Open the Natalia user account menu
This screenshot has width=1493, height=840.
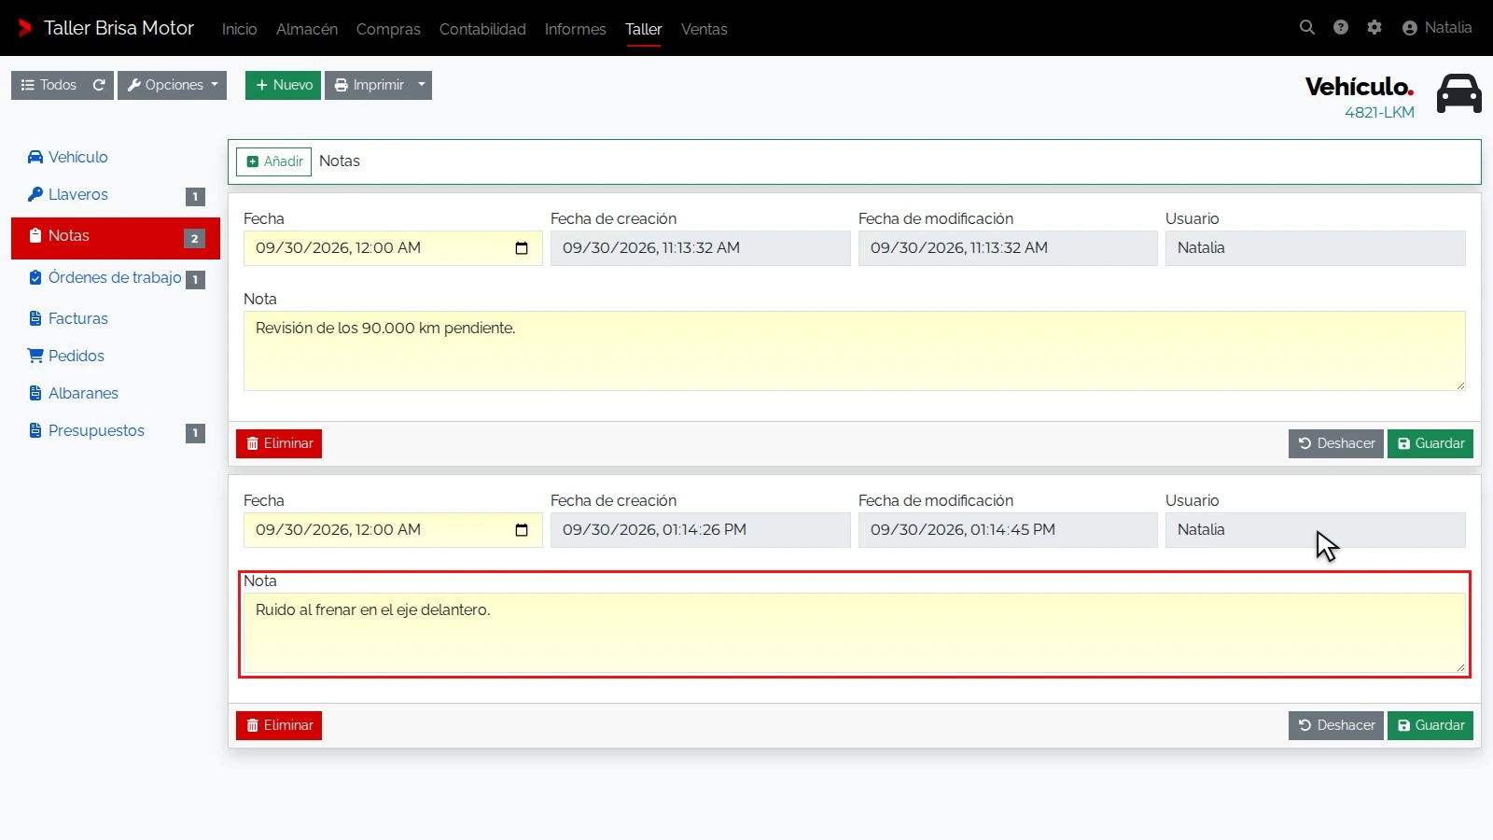(x=1437, y=28)
